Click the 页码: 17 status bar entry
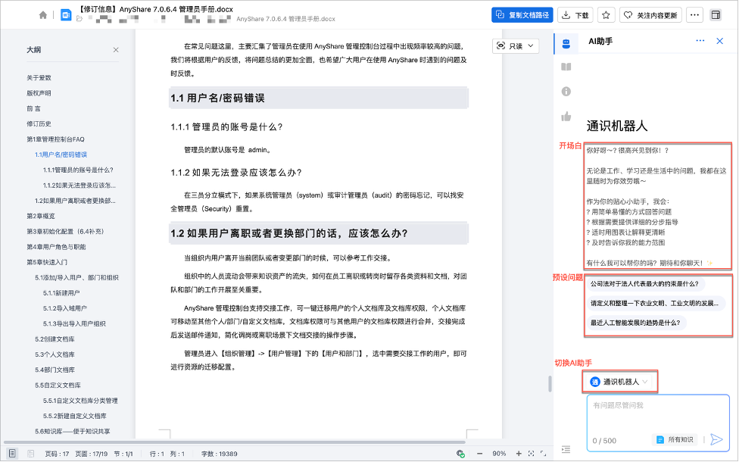Screen dimensions: 739x462 [57, 454]
